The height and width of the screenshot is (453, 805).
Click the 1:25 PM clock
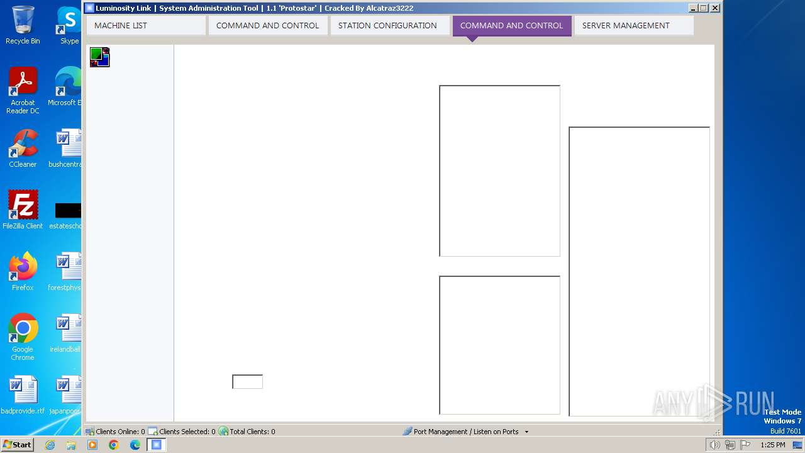[773, 445]
